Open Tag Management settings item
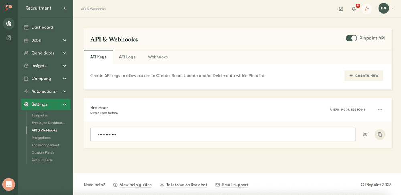Image resolution: width=401 pixels, height=195 pixels. pyautogui.click(x=45, y=145)
